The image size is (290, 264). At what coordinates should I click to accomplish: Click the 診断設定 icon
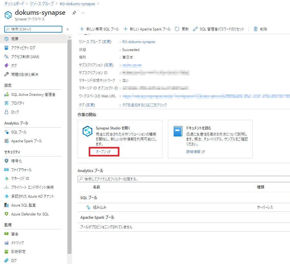(x=6, y=252)
